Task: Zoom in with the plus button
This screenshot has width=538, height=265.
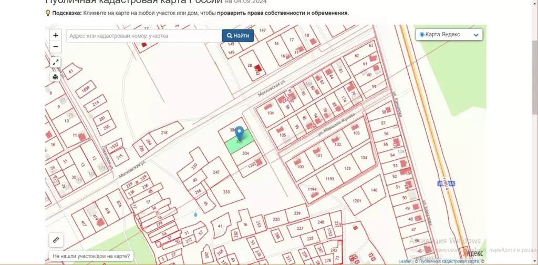Action: pos(56,35)
